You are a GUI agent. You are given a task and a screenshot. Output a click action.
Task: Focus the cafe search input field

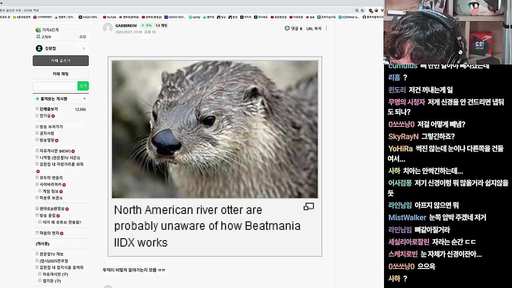(x=55, y=86)
